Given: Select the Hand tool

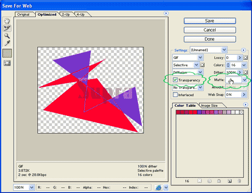Looking at the screenshot, I should tap(7, 21).
